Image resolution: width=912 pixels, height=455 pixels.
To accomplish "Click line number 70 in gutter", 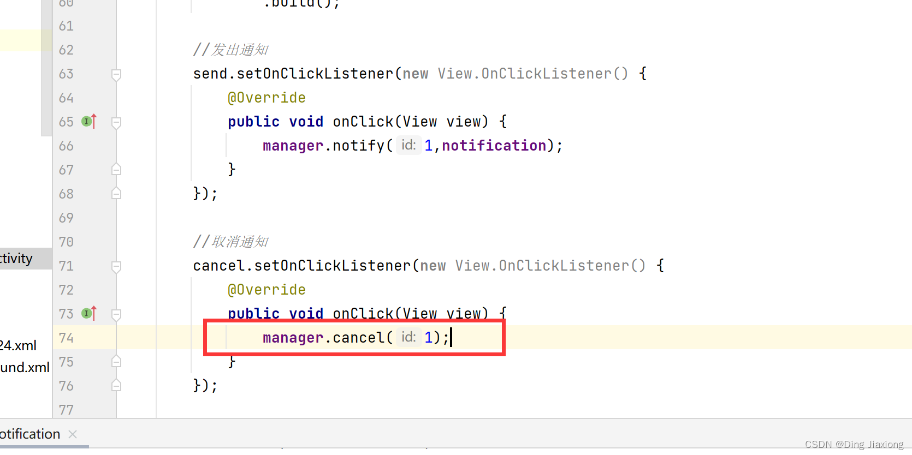I will tap(66, 242).
